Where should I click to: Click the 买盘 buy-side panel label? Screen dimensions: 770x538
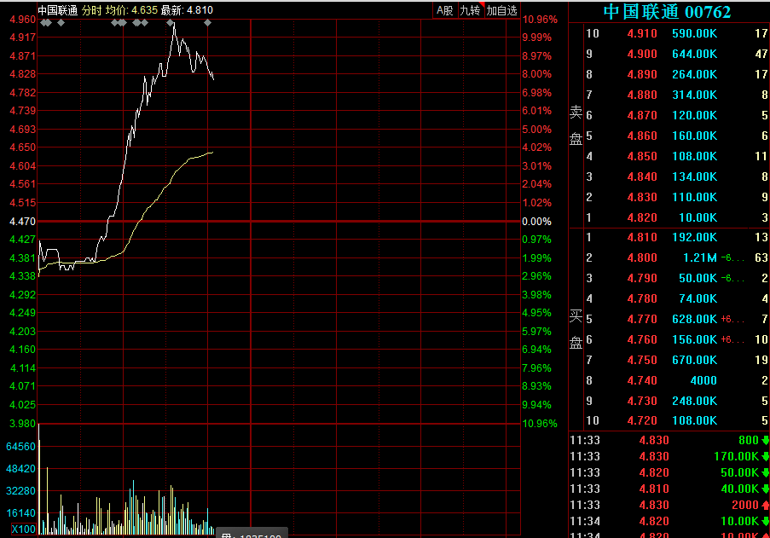coord(576,329)
